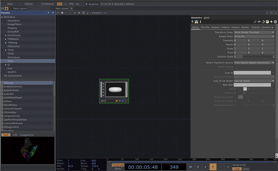Click the pencil edit icon for geo1
This screenshot has width=278, height=171.
pos(255,22)
